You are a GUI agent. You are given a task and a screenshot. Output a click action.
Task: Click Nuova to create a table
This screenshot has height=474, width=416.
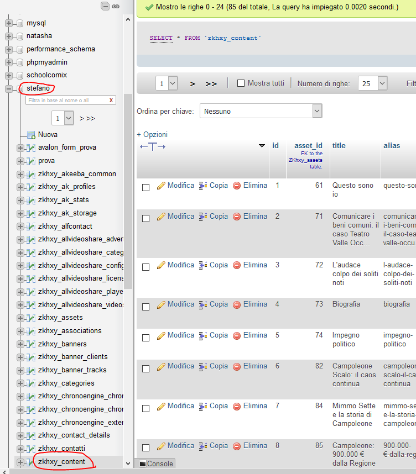[x=48, y=135]
